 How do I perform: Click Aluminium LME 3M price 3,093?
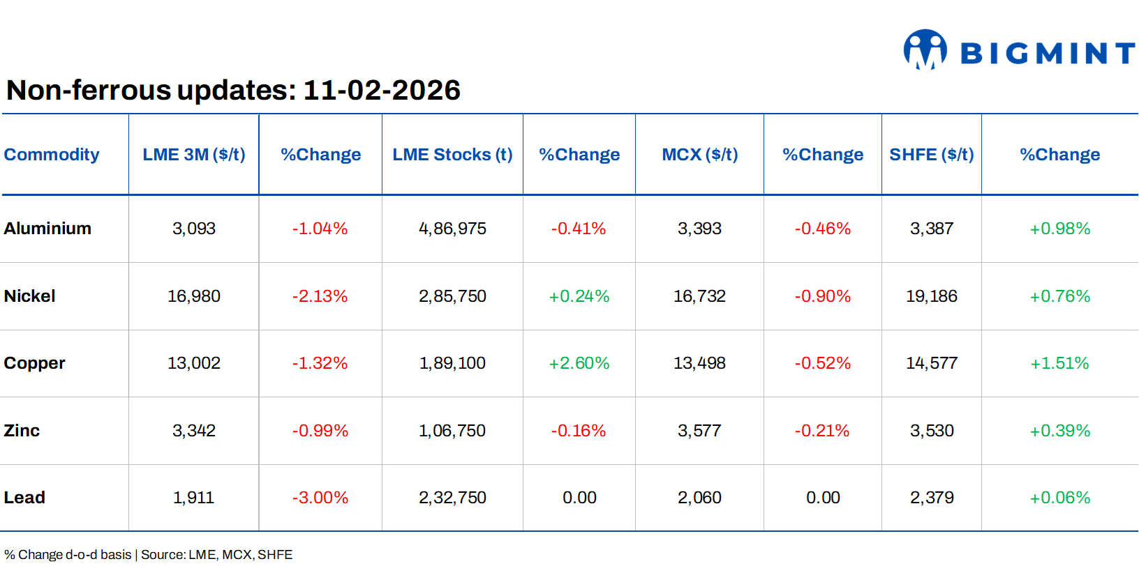coord(194,229)
